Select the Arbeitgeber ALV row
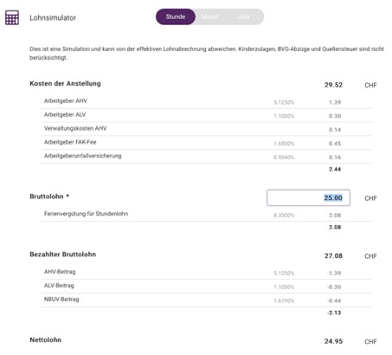This screenshot has width=392, height=355. tap(206, 115)
